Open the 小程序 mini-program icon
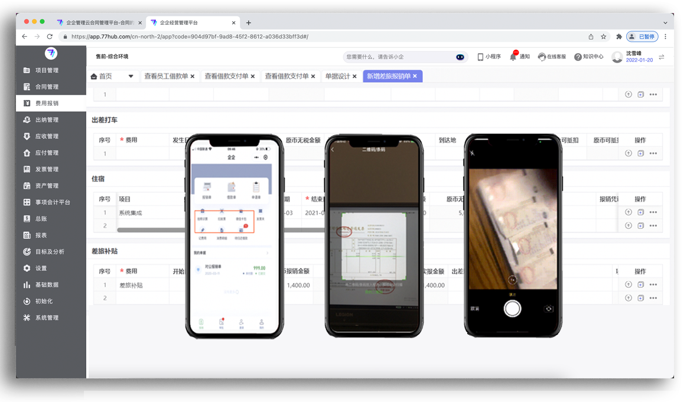 tap(489, 57)
